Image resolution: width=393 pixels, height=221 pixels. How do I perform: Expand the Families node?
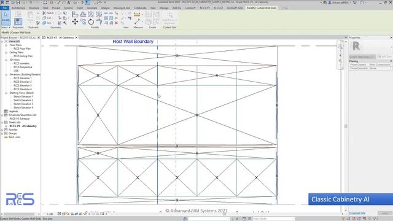click(x=2, y=130)
